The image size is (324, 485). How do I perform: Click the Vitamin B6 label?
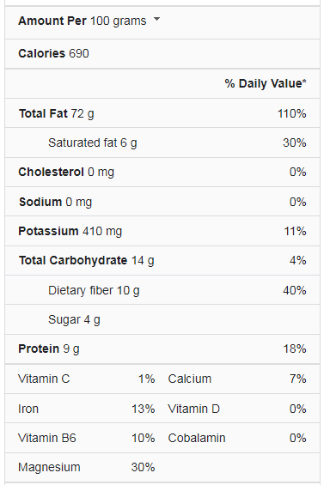(x=47, y=438)
